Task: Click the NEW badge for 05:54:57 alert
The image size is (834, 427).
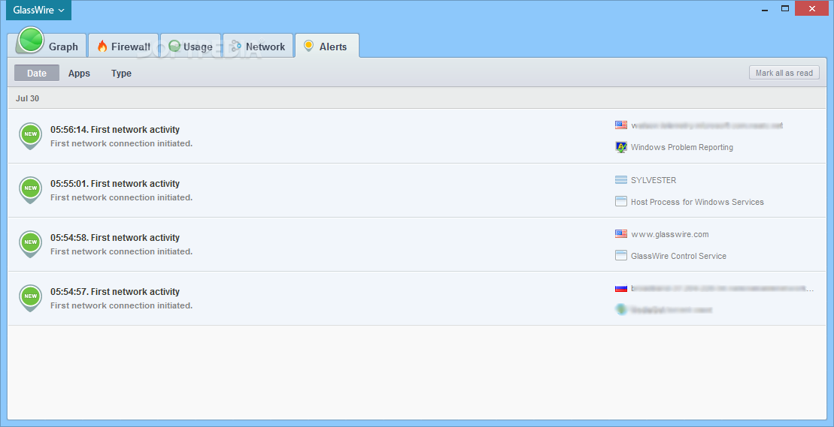Action: 30,298
